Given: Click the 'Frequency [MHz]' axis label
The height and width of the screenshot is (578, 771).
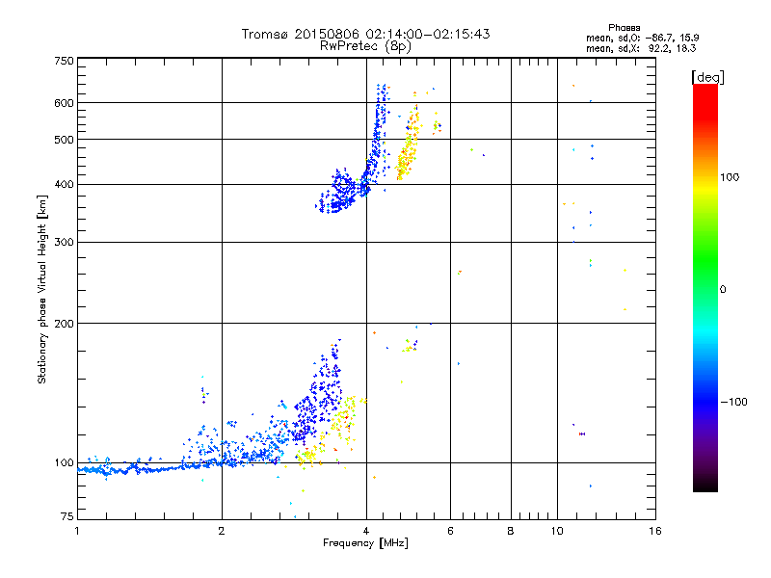Looking at the screenshot, I should [365, 543].
